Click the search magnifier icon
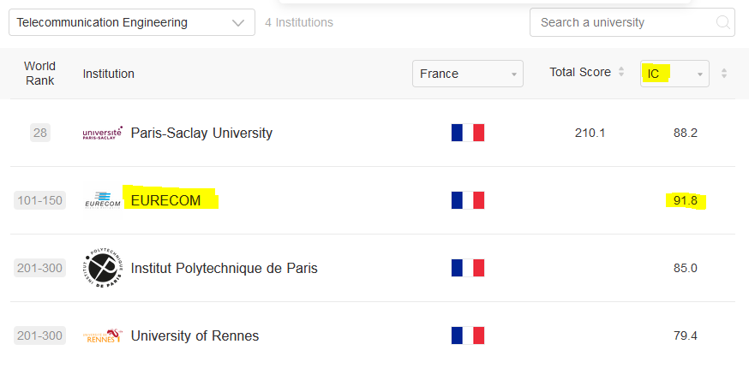 [x=722, y=22]
